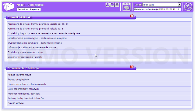The image size is (195, 111).
Task: Open Rejestr przybytków report
Action: pos(99,80)
